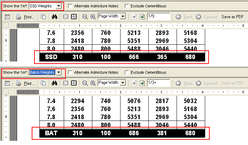This screenshot has height=145, width=248.
Task: Expand the Batch Weights dropdown
Action: 59,72
